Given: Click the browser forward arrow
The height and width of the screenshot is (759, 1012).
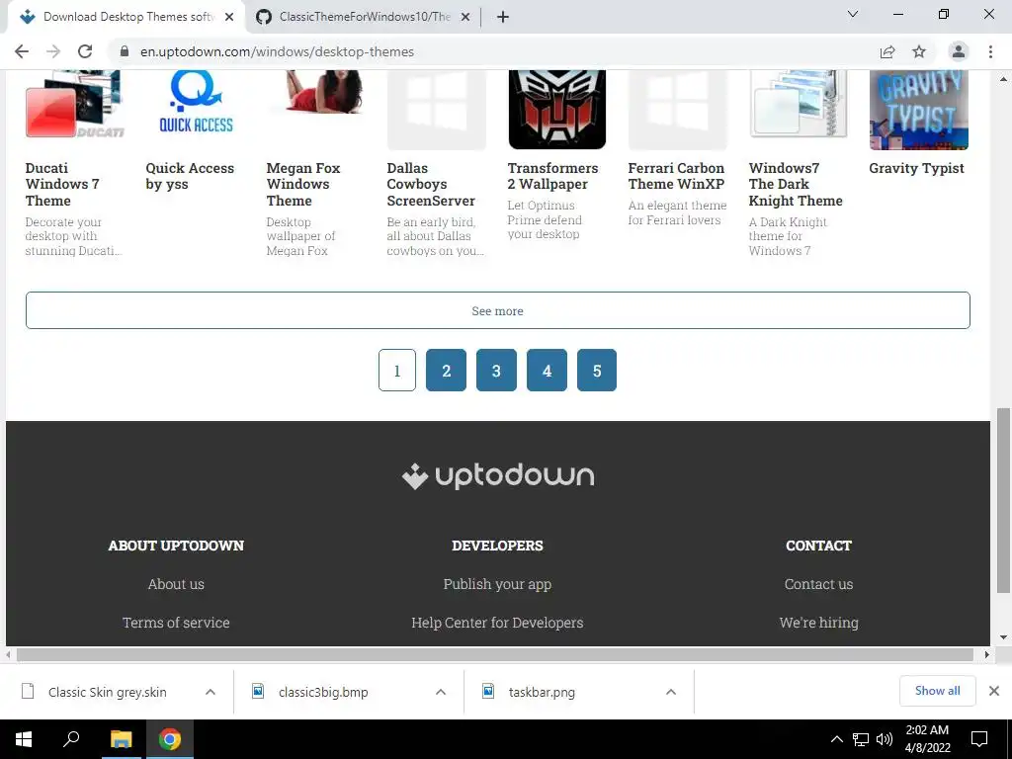Looking at the screenshot, I should tap(53, 51).
